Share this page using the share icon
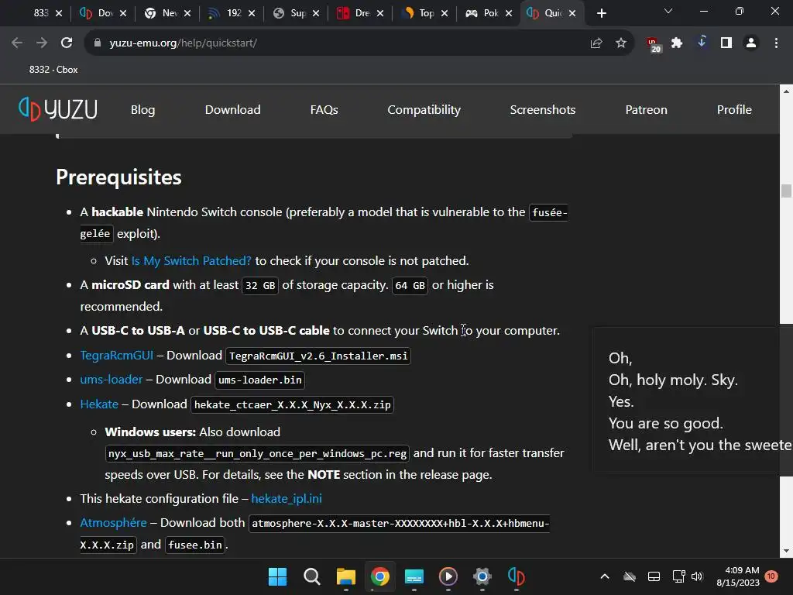This screenshot has width=793, height=595. 596,43
